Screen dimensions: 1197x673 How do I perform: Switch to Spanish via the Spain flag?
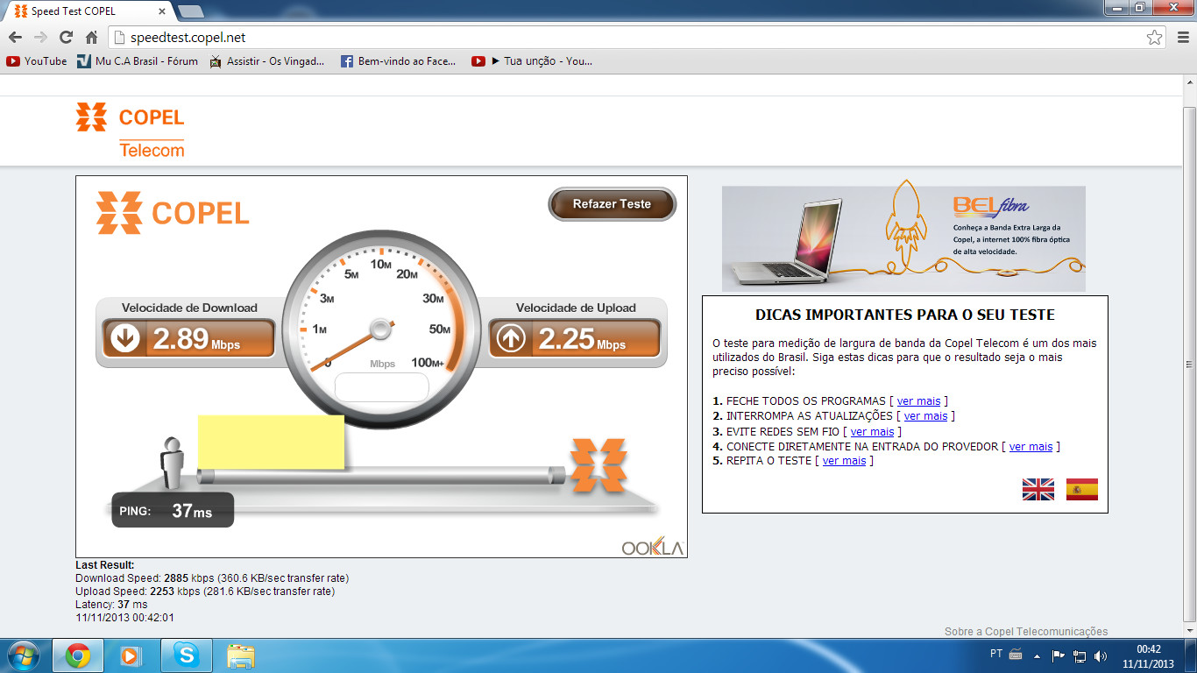tap(1081, 490)
